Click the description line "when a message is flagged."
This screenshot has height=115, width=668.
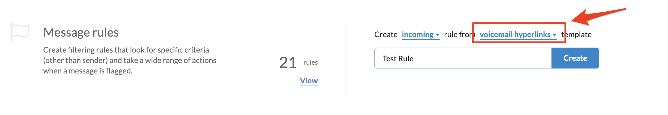click(88, 71)
